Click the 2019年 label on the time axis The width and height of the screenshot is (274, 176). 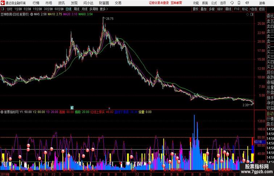click(x=5, y=174)
